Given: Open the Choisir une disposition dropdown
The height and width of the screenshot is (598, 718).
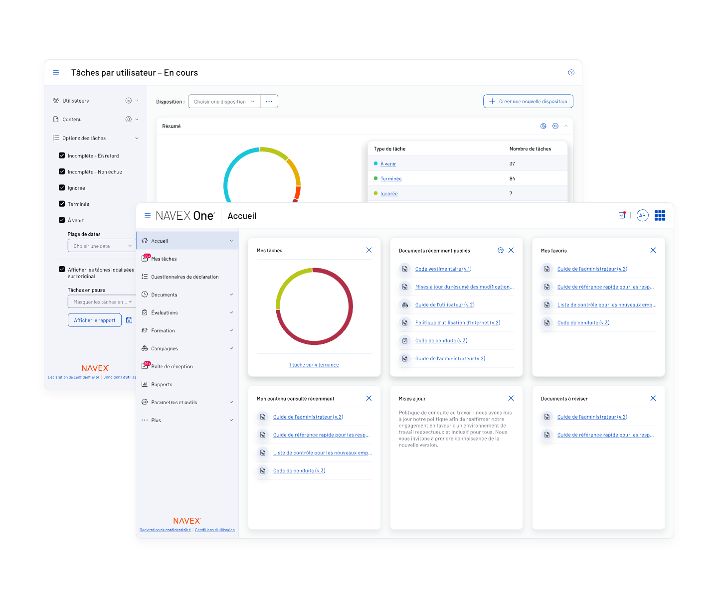Looking at the screenshot, I should [x=224, y=101].
